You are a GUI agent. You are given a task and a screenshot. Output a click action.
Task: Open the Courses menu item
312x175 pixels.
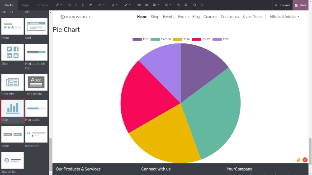point(210,17)
